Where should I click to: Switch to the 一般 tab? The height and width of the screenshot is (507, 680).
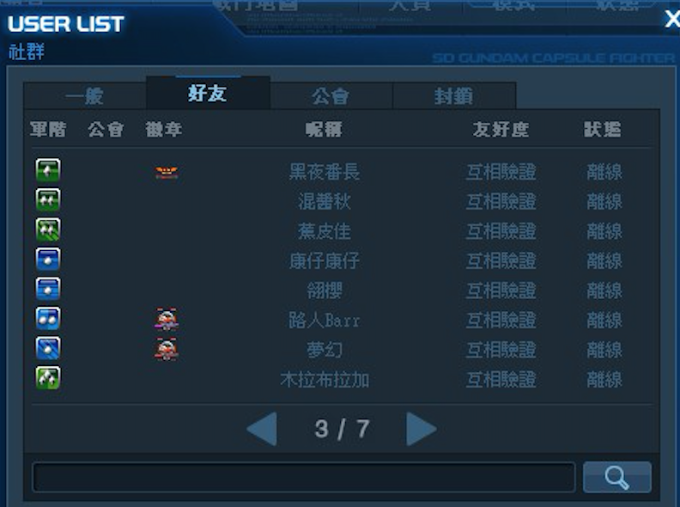point(85,96)
